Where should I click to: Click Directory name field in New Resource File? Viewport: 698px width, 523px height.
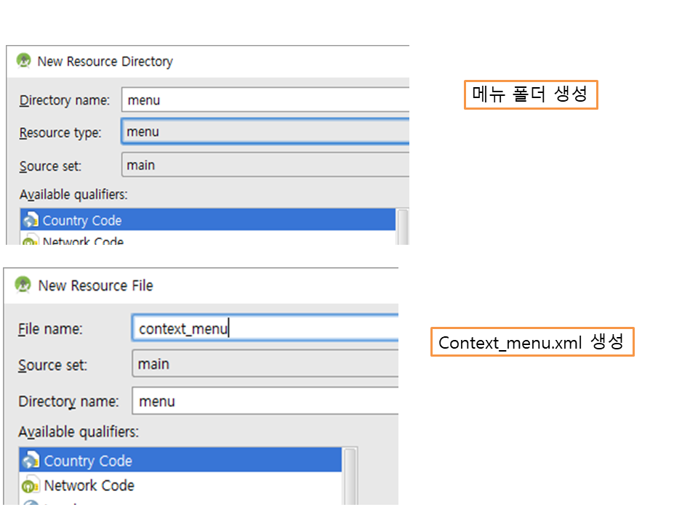pyautogui.click(x=266, y=401)
